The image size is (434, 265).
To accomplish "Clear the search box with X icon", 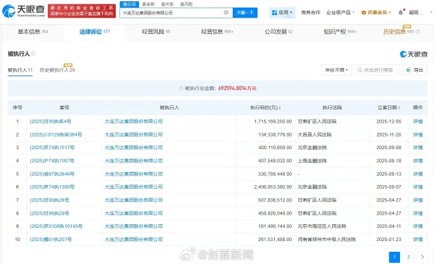I will tap(226, 12).
